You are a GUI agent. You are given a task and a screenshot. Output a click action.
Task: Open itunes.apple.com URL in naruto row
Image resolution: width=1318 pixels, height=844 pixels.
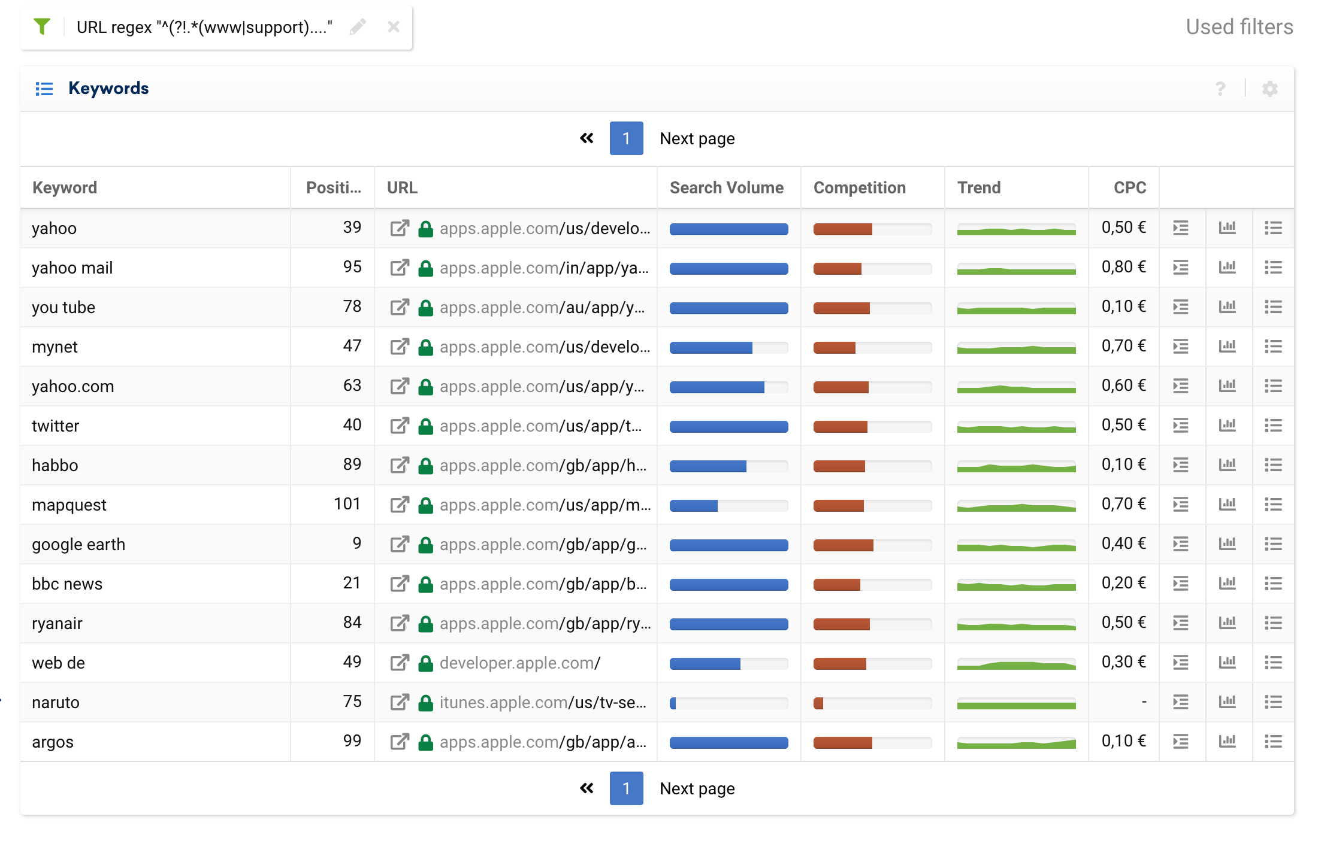(x=543, y=703)
